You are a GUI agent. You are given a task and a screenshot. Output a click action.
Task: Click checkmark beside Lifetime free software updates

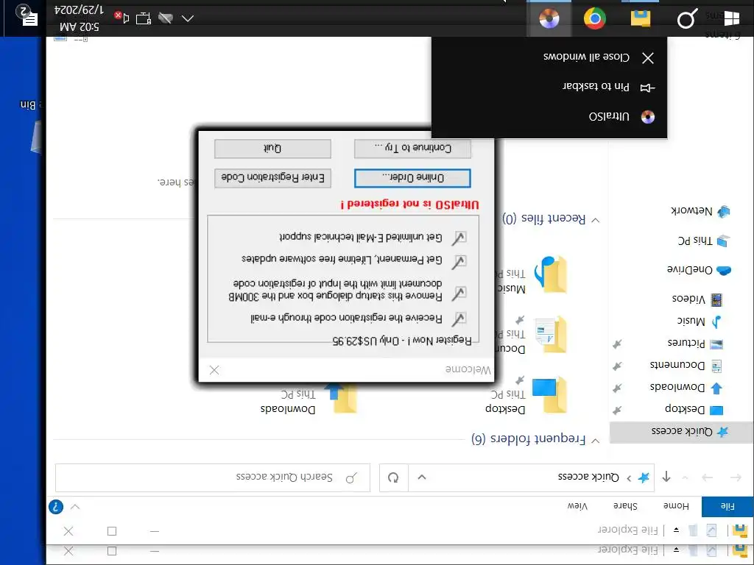[459, 261]
